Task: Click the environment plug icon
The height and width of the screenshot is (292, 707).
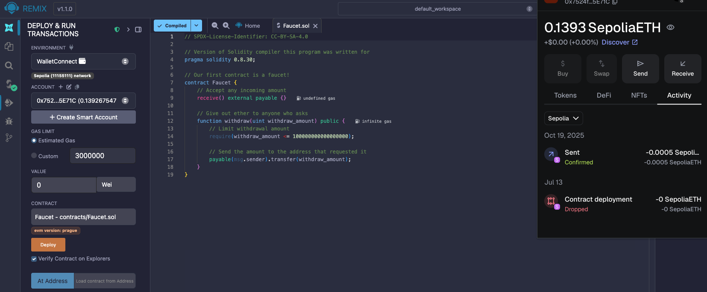Action: [71, 47]
